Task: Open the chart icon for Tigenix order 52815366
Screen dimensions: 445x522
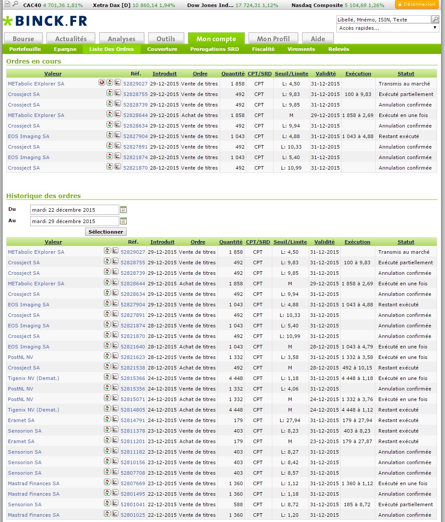Action: pyautogui.click(x=115, y=377)
